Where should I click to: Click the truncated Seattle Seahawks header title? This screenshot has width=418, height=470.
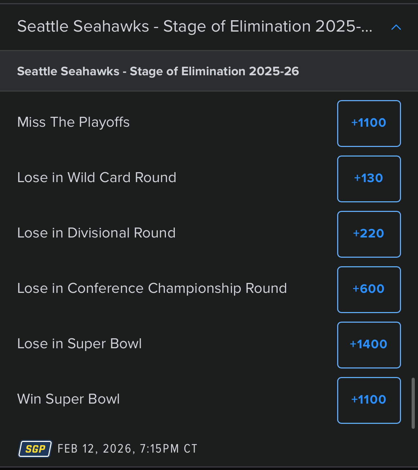195,27
